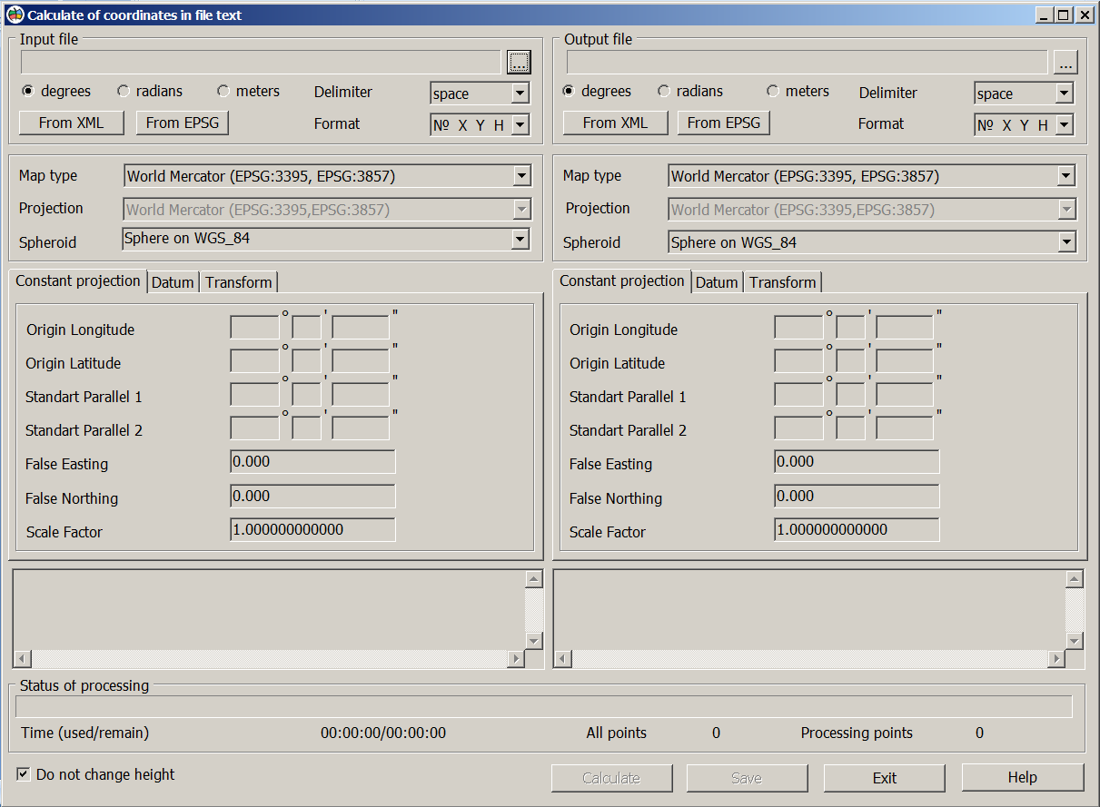The height and width of the screenshot is (807, 1100).
Task: Click right scroll arrow in left log panel
Action: 517,659
